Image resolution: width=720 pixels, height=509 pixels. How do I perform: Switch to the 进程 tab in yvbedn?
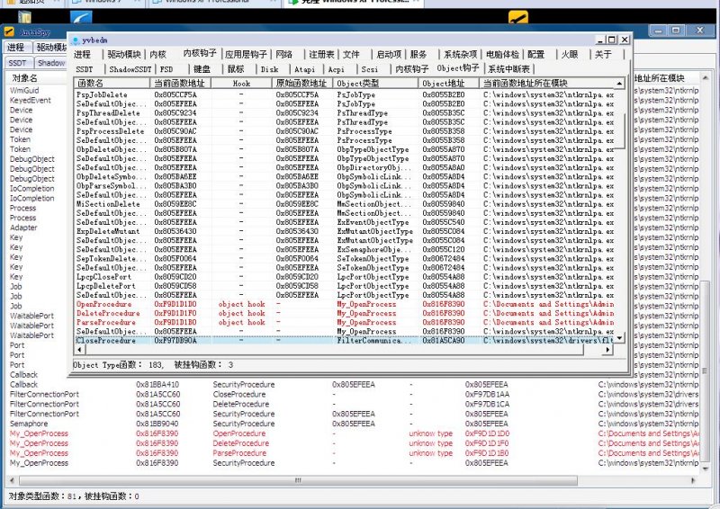pos(82,54)
